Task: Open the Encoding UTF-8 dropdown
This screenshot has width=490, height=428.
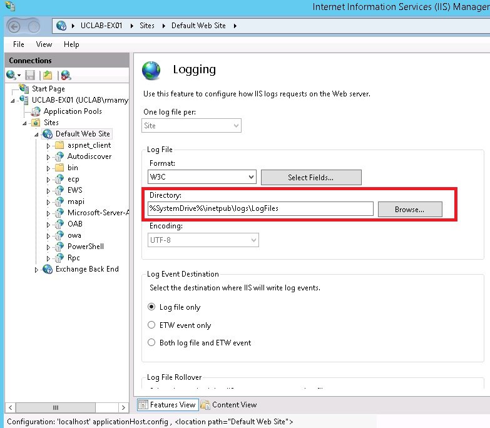Action: (x=203, y=240)
